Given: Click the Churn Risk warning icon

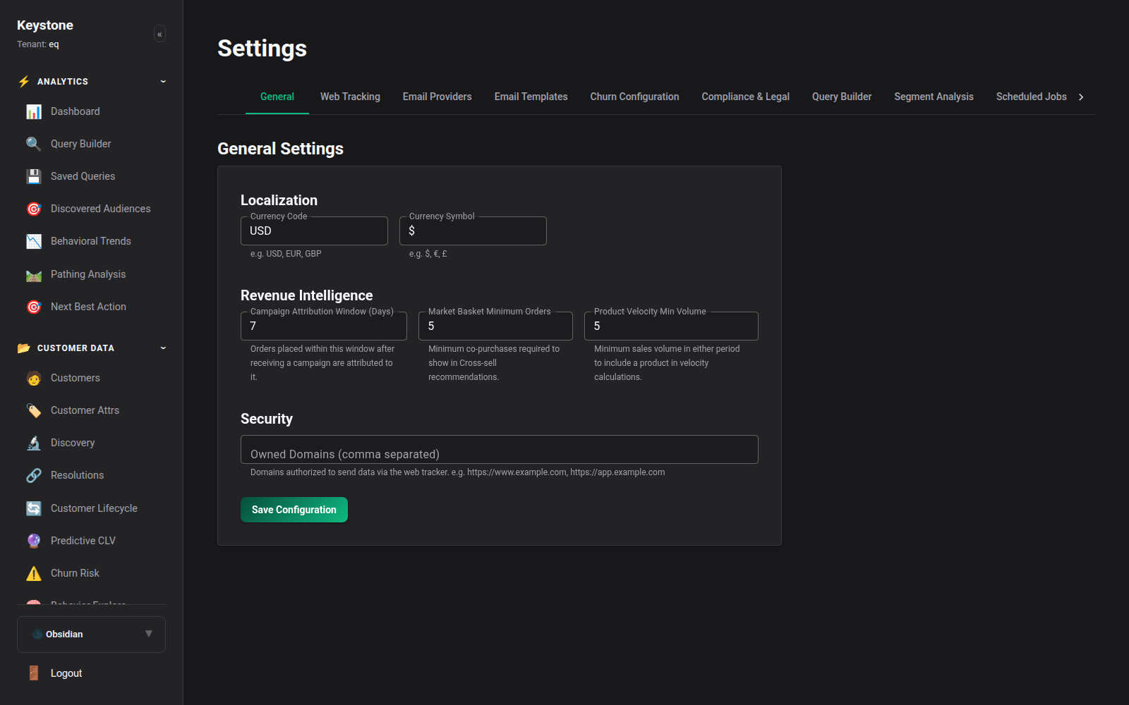Looking at the screenshot, I should tap(34, 573).
